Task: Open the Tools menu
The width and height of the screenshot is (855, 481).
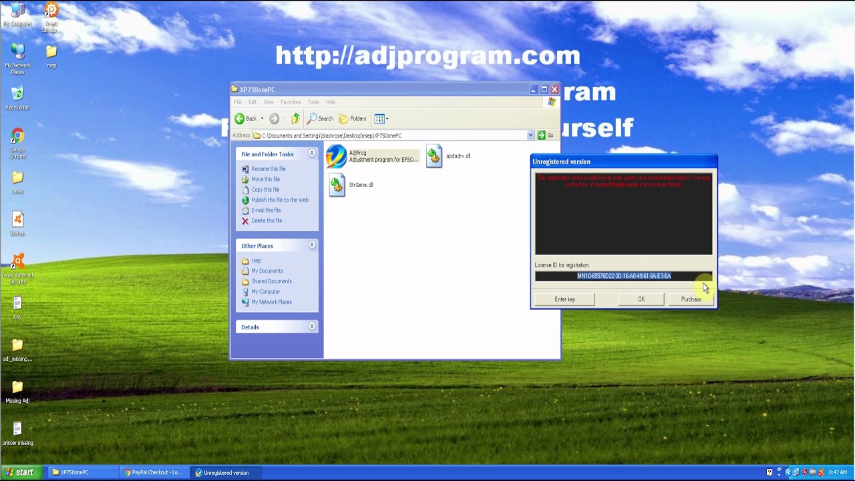Action: [x=313, y=102]
